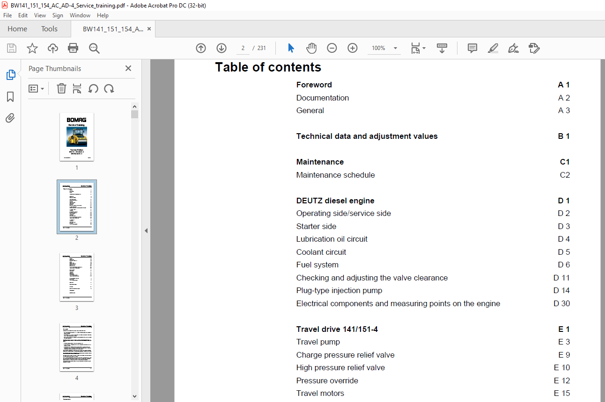
Task: Close the Page Thumbnails panel
Action: point(128,68)
